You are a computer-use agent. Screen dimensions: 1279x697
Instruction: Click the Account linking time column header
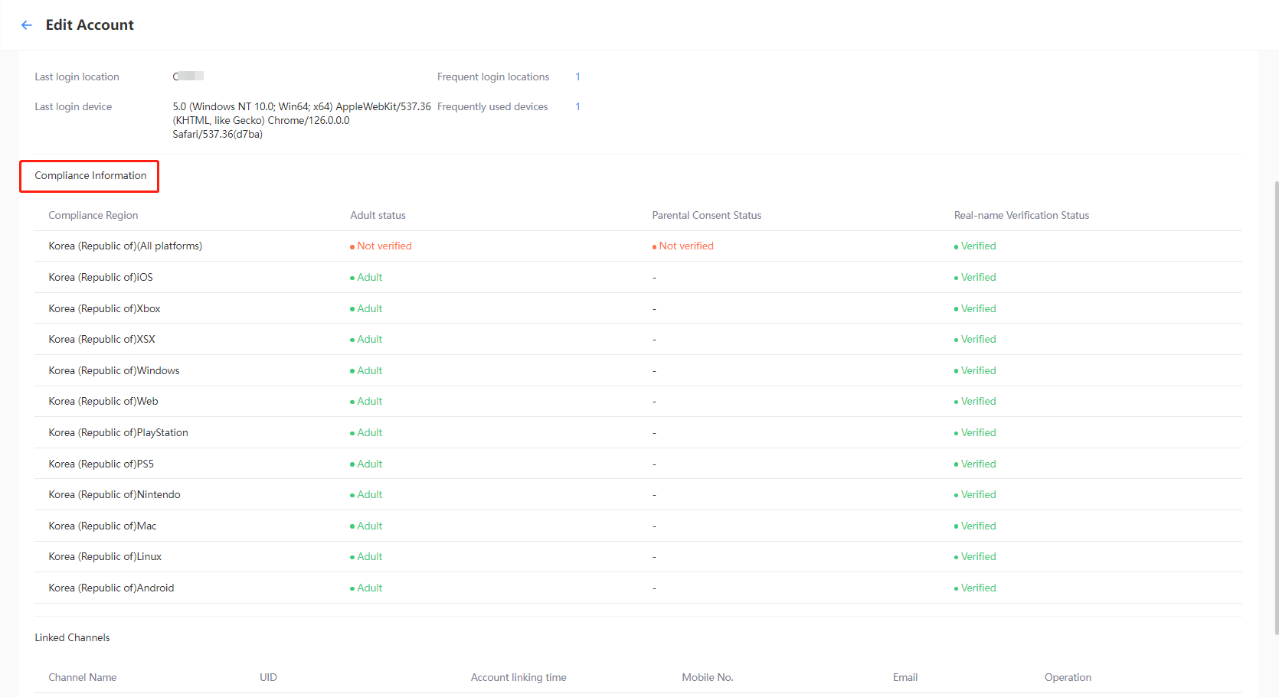518,678
